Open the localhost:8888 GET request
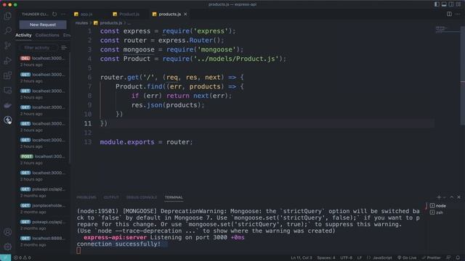Screen dimensions: 465x261 (x=42, y=241)
